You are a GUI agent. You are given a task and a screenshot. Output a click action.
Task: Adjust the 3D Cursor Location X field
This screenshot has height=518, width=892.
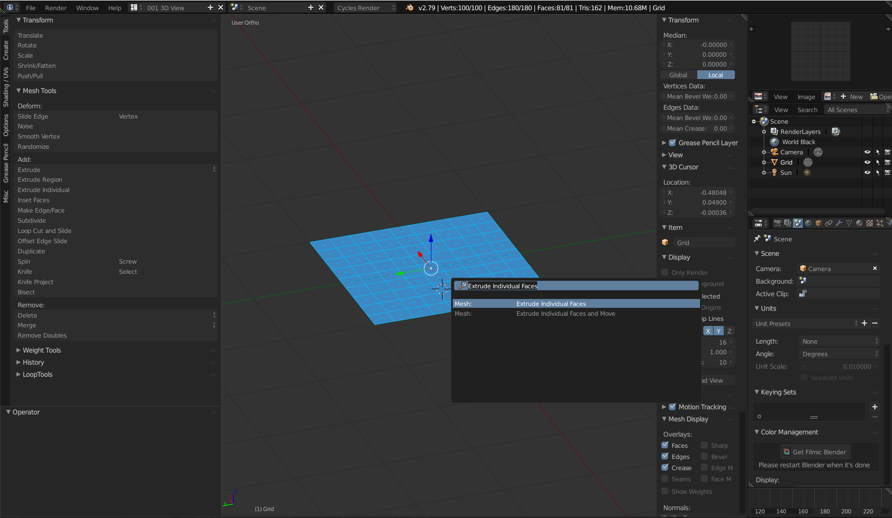click(697, 193)
